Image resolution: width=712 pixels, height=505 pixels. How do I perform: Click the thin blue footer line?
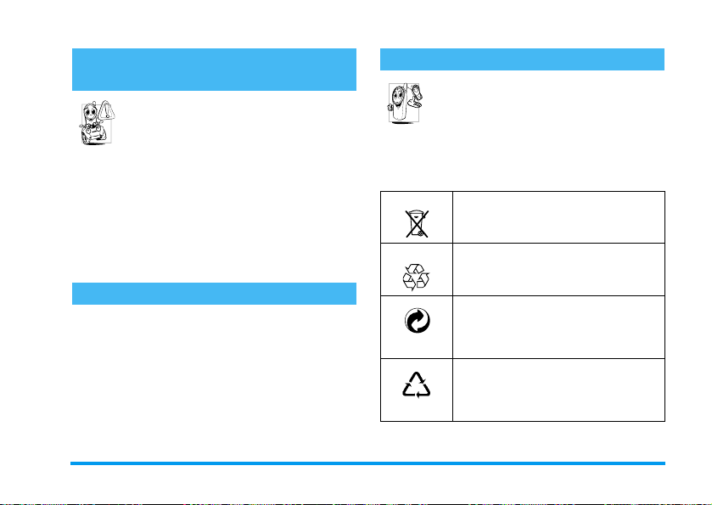click(367, 463)
